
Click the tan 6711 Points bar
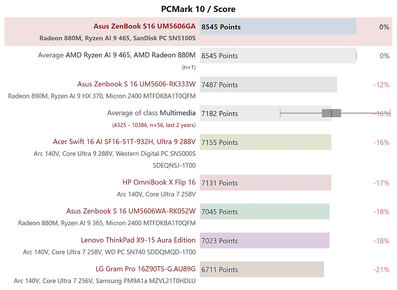[262, 269]
